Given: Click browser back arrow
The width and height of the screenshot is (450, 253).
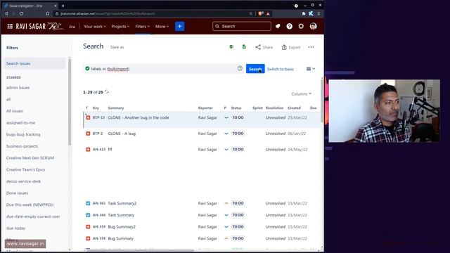Looking at the screenshot, I should click(x=6, y=13).
